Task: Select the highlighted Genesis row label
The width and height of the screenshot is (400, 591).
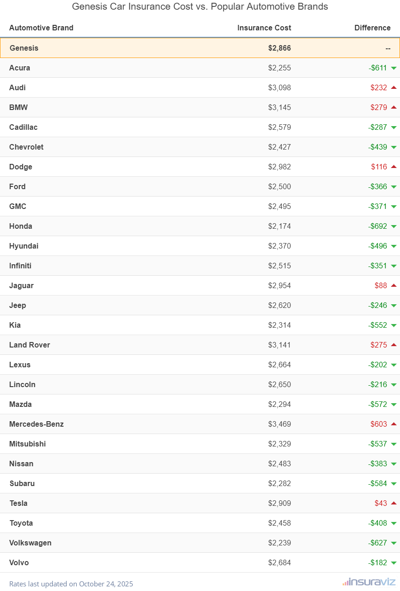Action: pyautogui.click(x=24, y=48)
